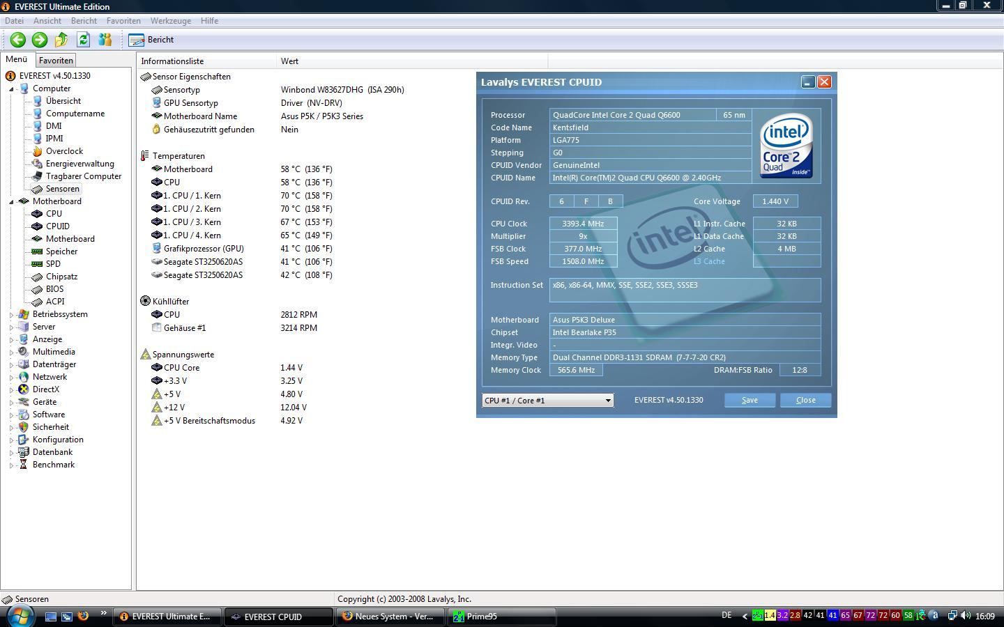Select CPUID under Motherboard
This screenshot has width=1004, height=627.
pyautogui.click(x=57, y=226)
